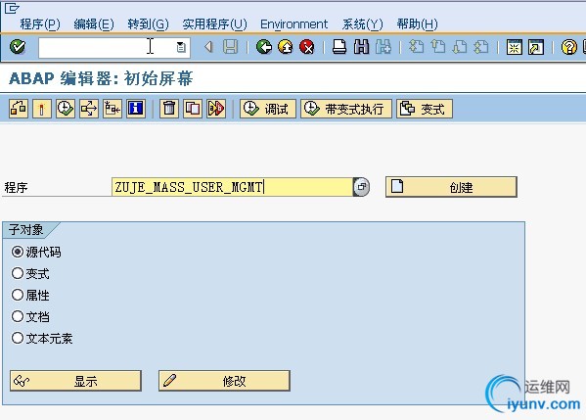Click the 修改 change button
Screen dimensions: 586x420
click(x=224, y=381)
